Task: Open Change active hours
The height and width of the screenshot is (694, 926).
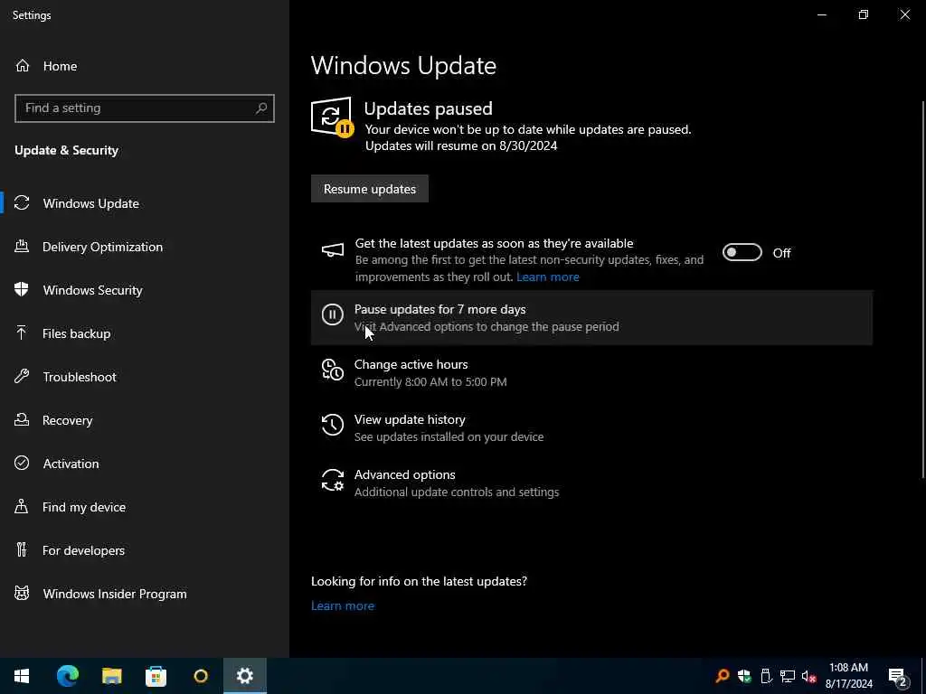Action: [x=591, y=372]
